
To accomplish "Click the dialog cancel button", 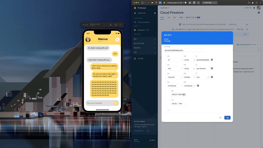I will [x=220, y=118].
